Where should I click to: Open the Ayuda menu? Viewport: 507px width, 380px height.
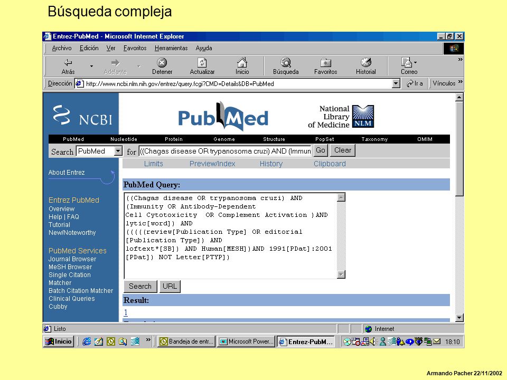[204, 48]
